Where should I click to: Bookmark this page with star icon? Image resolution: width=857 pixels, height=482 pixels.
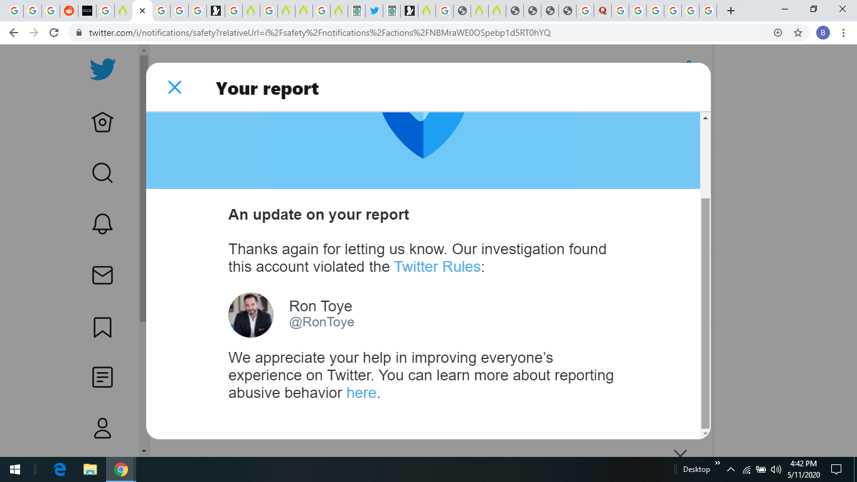point(798,33)
